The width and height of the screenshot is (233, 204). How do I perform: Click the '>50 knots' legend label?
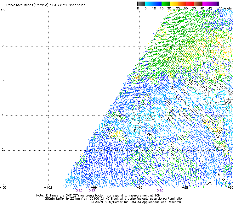pyautogui.click(x=224, y=8)
